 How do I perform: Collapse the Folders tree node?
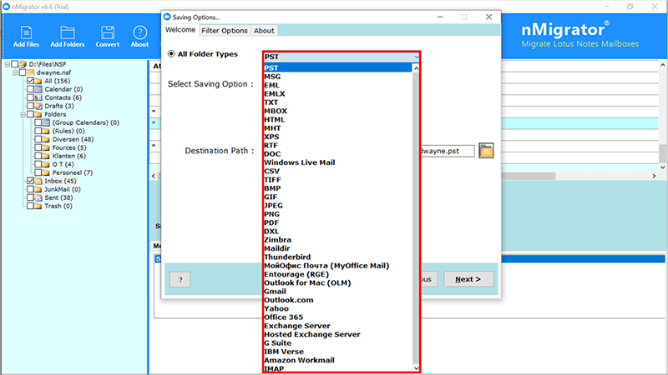click(24, 114)
